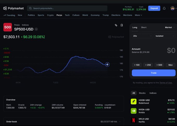Viewport: 177px width, 126px height.
Task: Bookmark the SP500-USD market
Action: pos(122,25)
